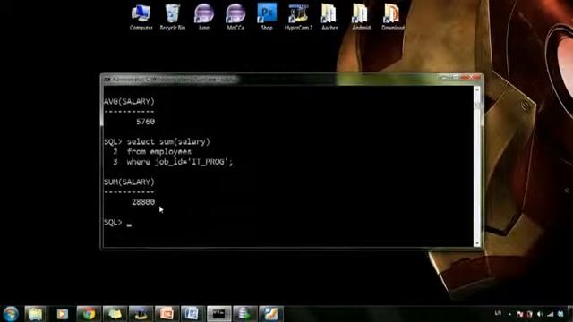The image size is (573, 322).
Task: Maximize the command prompt window
Action: (455, 78)
